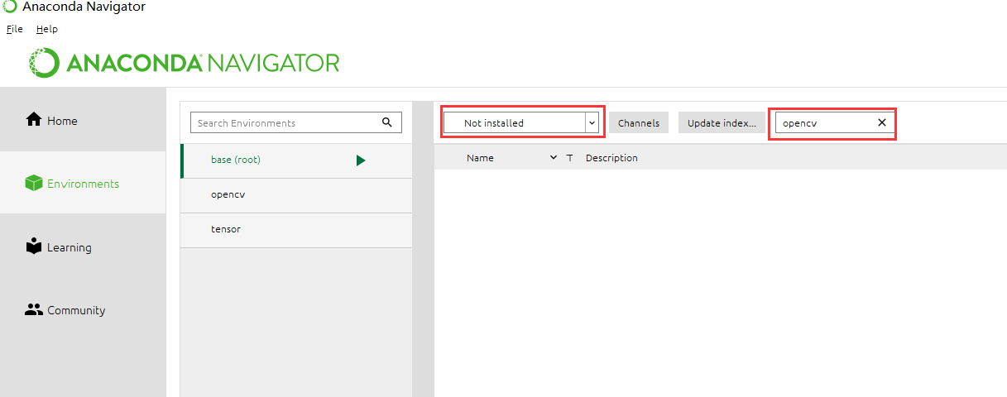Click the Anaconda icon in the title bar
Viewport: 1007px width, 397px height.
[x=10, y=7]
